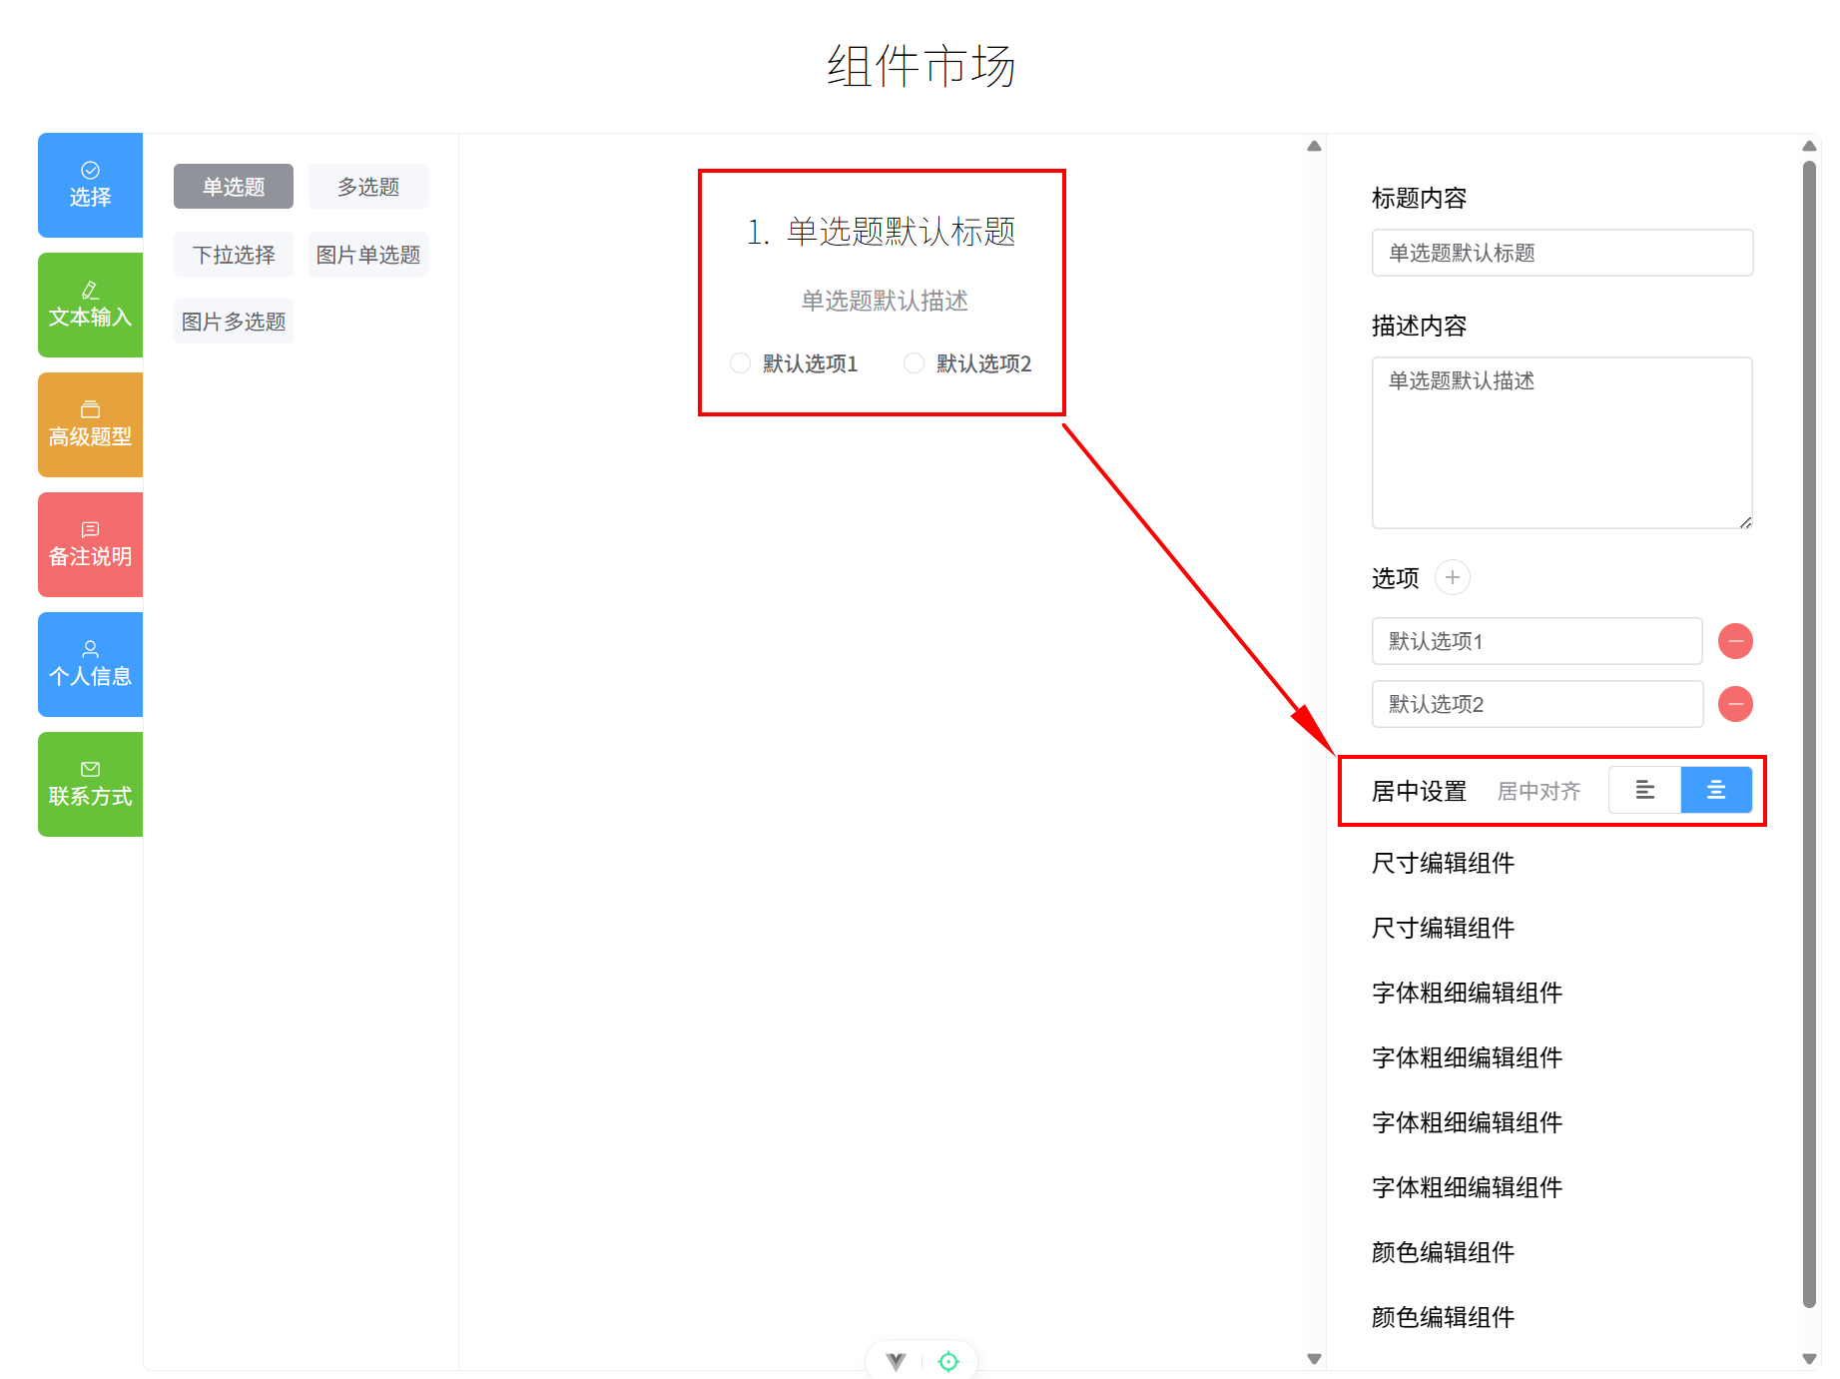Click the green inspector target icon

coord(948,1361)
